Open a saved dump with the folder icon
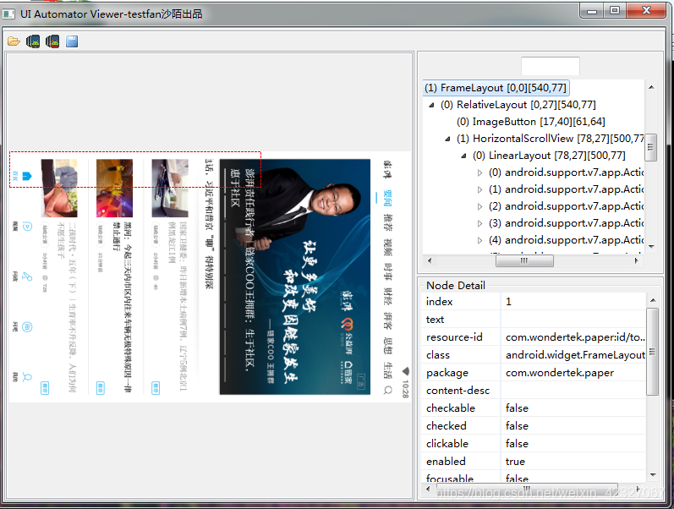The height and width of the screenshot is (509, 674). (14, 41)
